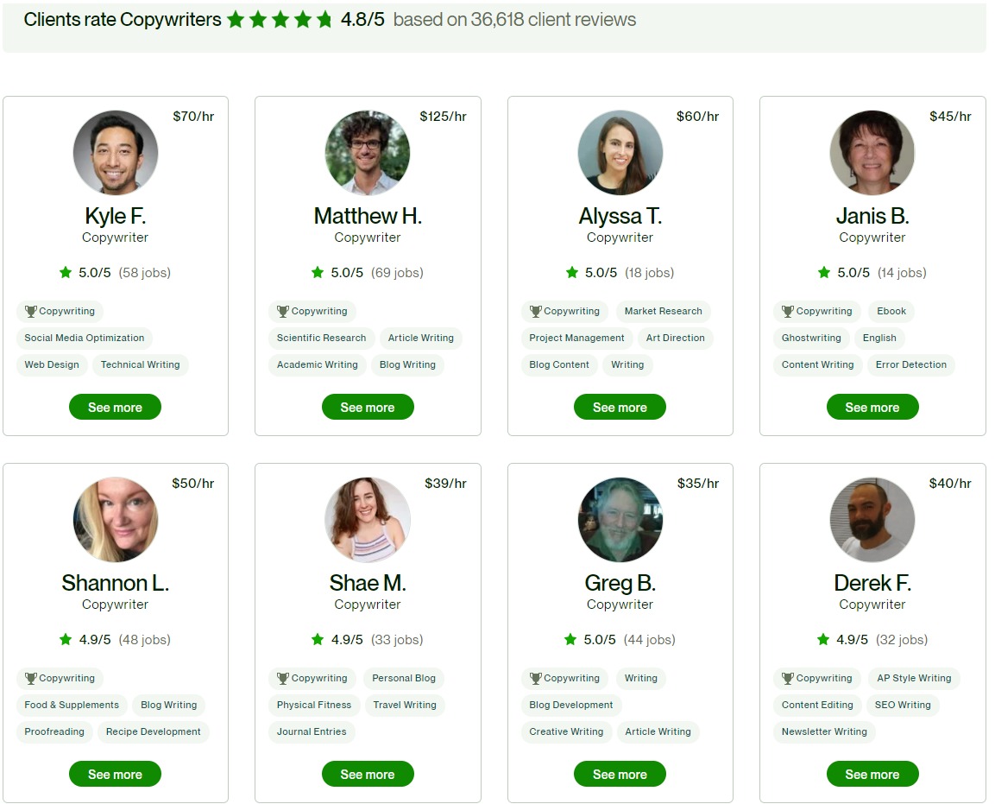Click the rating star on Kyle F.'s card
The width and height of the screenshot is (995, 804).
tap(66, 272)
